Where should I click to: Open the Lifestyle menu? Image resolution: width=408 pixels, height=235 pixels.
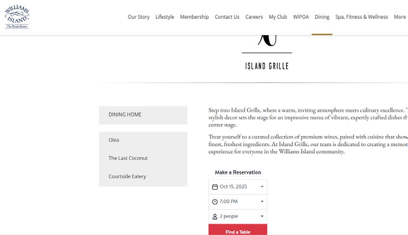pos(165,17)
